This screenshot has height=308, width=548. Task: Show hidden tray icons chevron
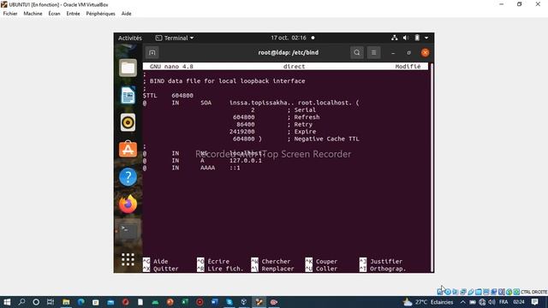pos(462,302)
